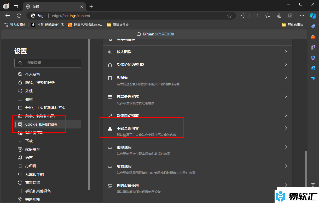Select 个人资料 in settings menu
The height and width of the screenshot is (203, 319).
point(48,74)
